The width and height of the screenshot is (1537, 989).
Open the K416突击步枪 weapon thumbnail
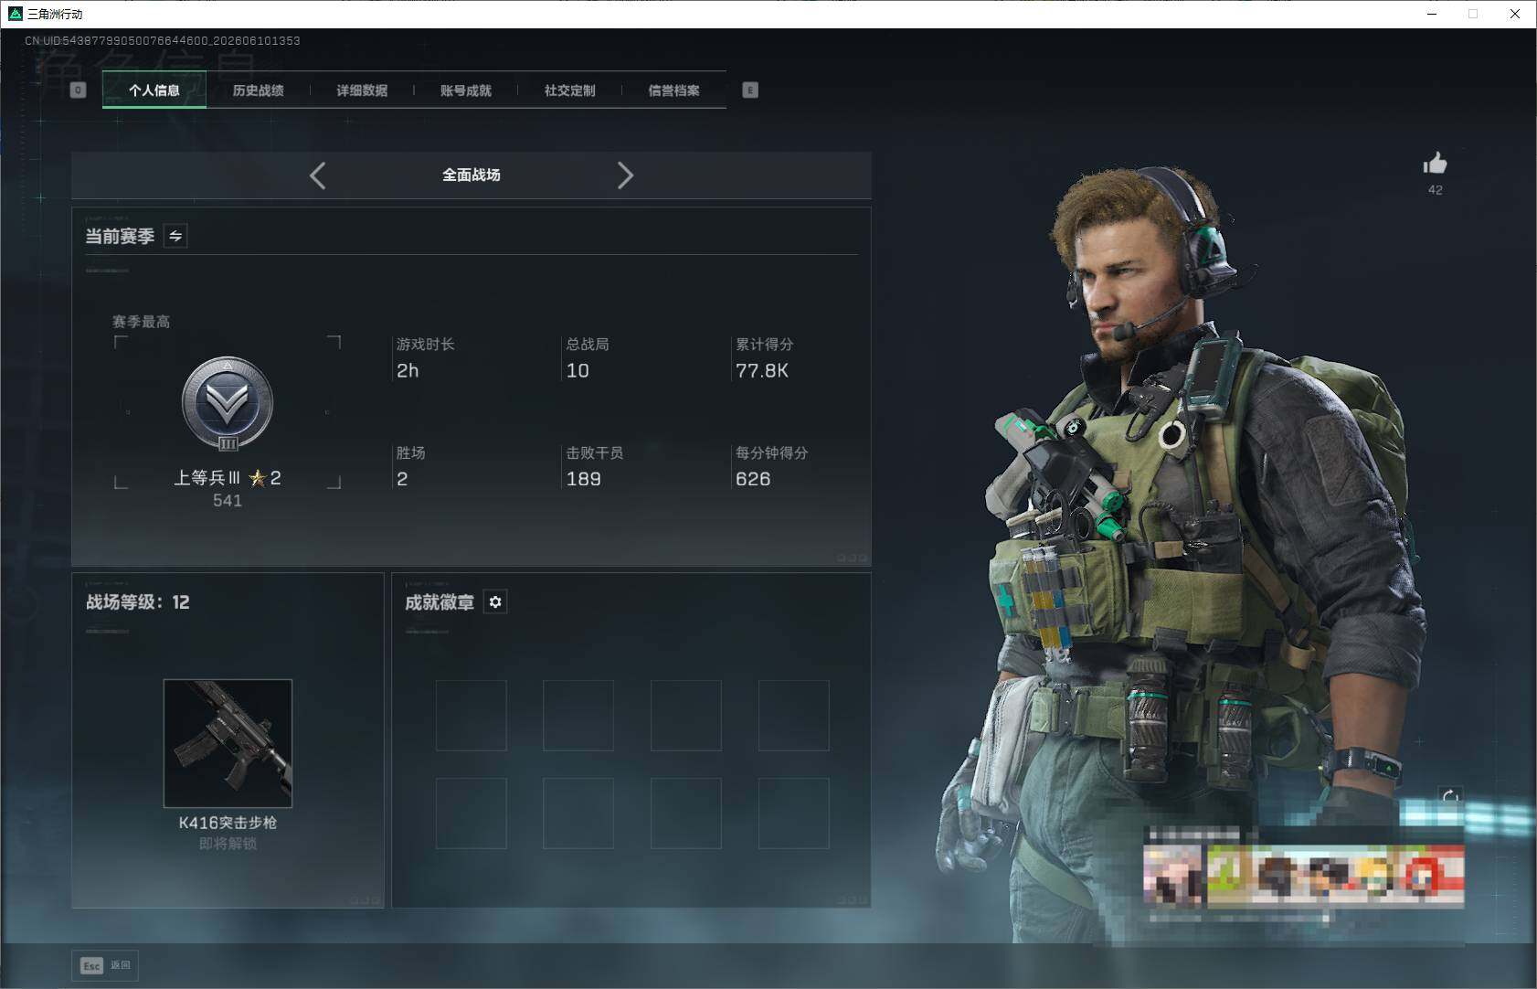(x=228, y=743)
